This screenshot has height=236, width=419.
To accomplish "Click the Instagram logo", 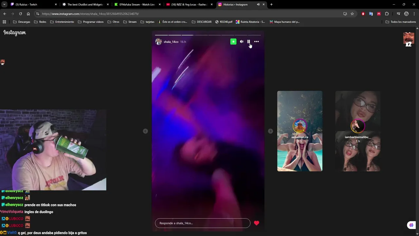I will 15,32.
